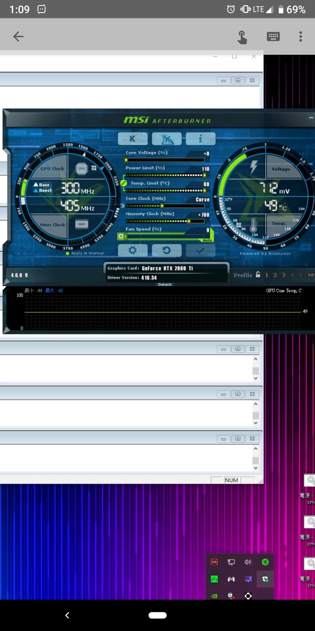Reset settings with the circular arrow button
Viewport: 315px width, 631px height.
click(x=167, y=251)
